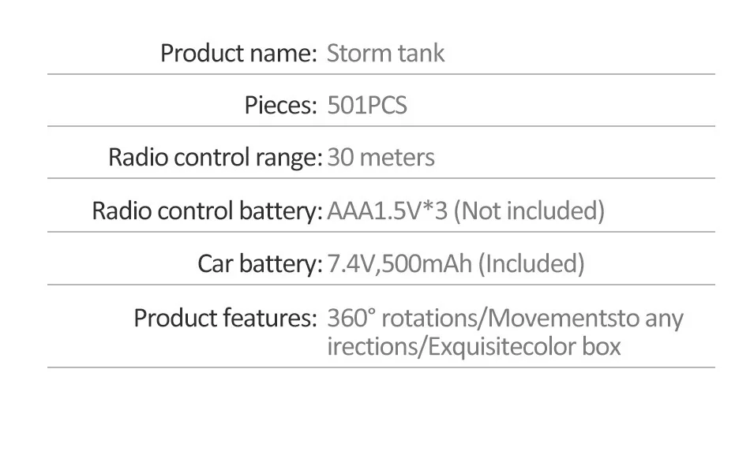Select the '30 meters' value
Image resolution: width=750 pixels, height=451 pixels.
(x=381, y=158)
